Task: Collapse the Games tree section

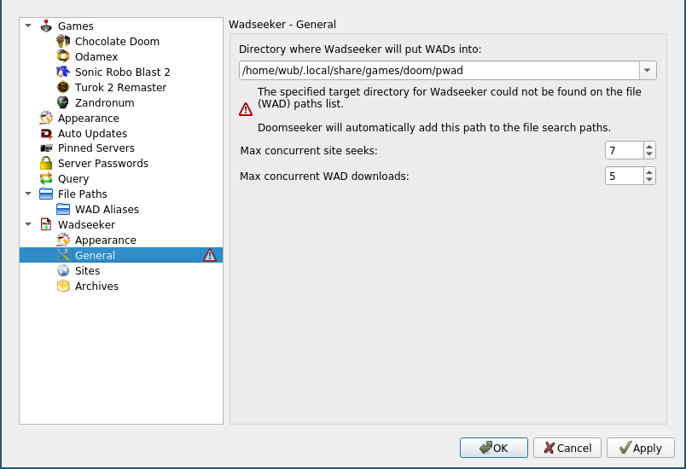Action: pos(28,26)
